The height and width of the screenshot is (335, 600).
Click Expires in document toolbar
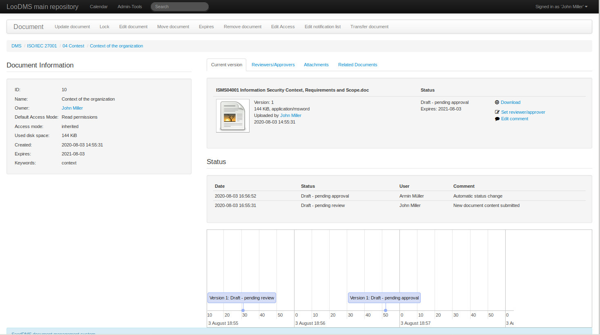(206, 27)
